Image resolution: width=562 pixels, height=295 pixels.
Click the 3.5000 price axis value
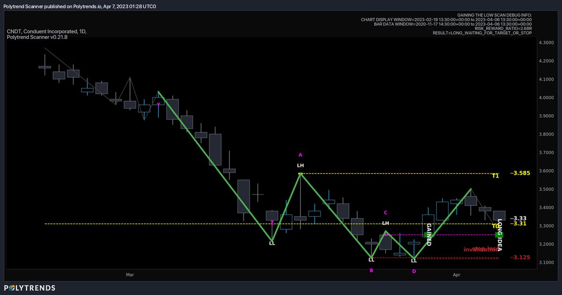coord(547,189)
